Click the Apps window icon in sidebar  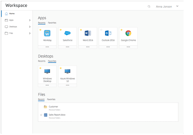[6, 20]
